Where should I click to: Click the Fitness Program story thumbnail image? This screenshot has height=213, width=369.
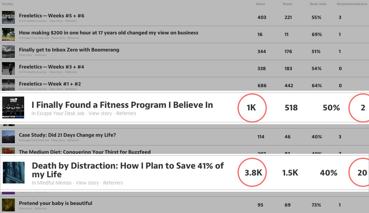pos(13,107)
